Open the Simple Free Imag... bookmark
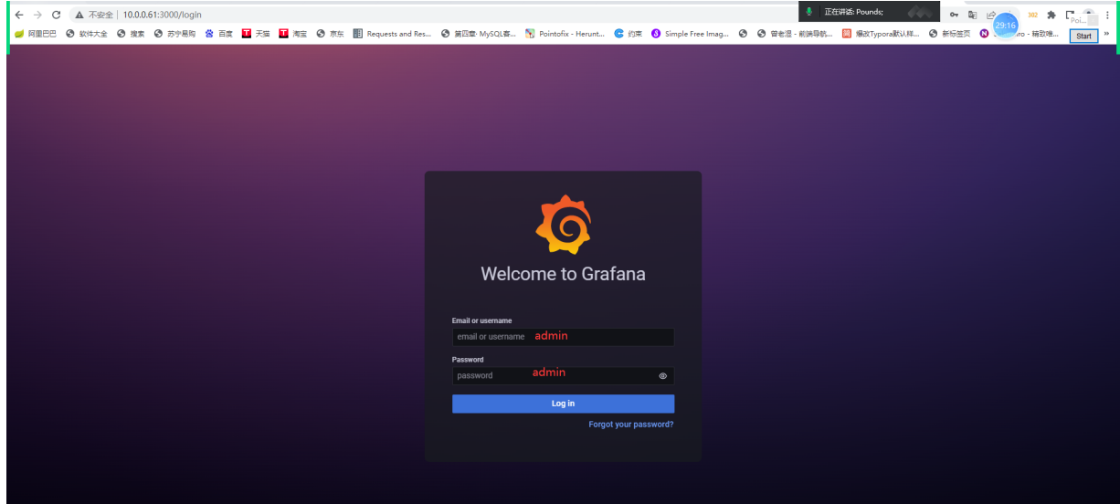This screenshot has height=504, width=1120. tap(691, 34)
